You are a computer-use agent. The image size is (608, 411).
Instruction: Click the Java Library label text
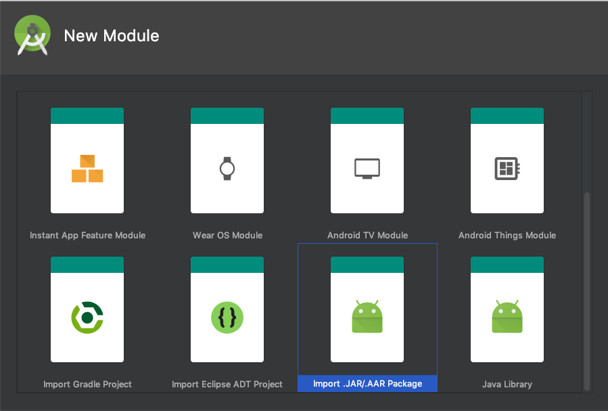pyautogui.click(x=507, y=384)
